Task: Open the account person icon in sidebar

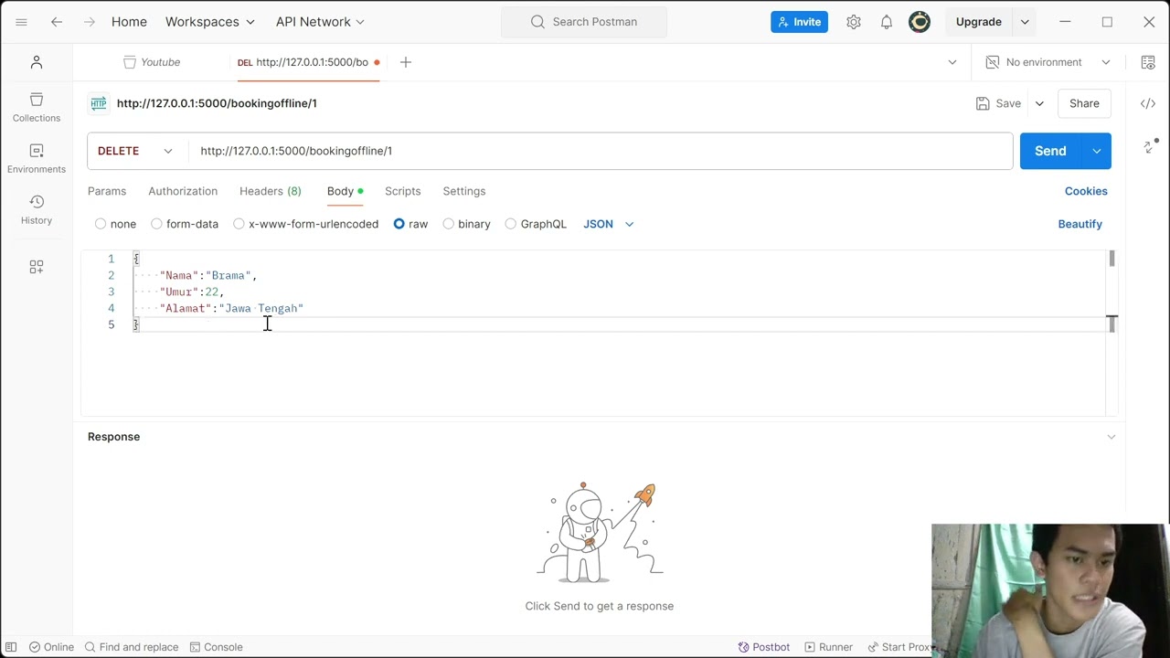Action: pyautogui.click(x=37, y=62)
